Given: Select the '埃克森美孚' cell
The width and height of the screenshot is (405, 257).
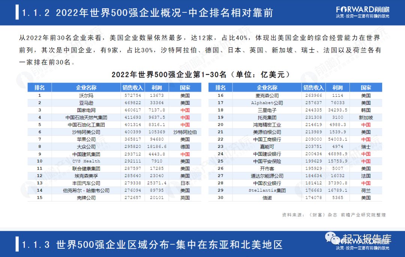Looking at the screenshot, I should 86,176.
